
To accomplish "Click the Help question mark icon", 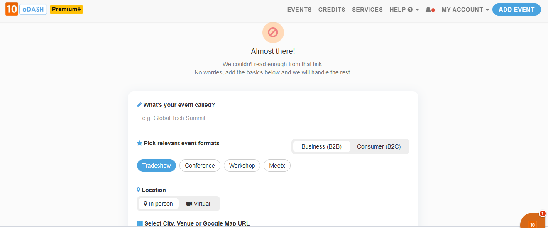I will (410, 10).
